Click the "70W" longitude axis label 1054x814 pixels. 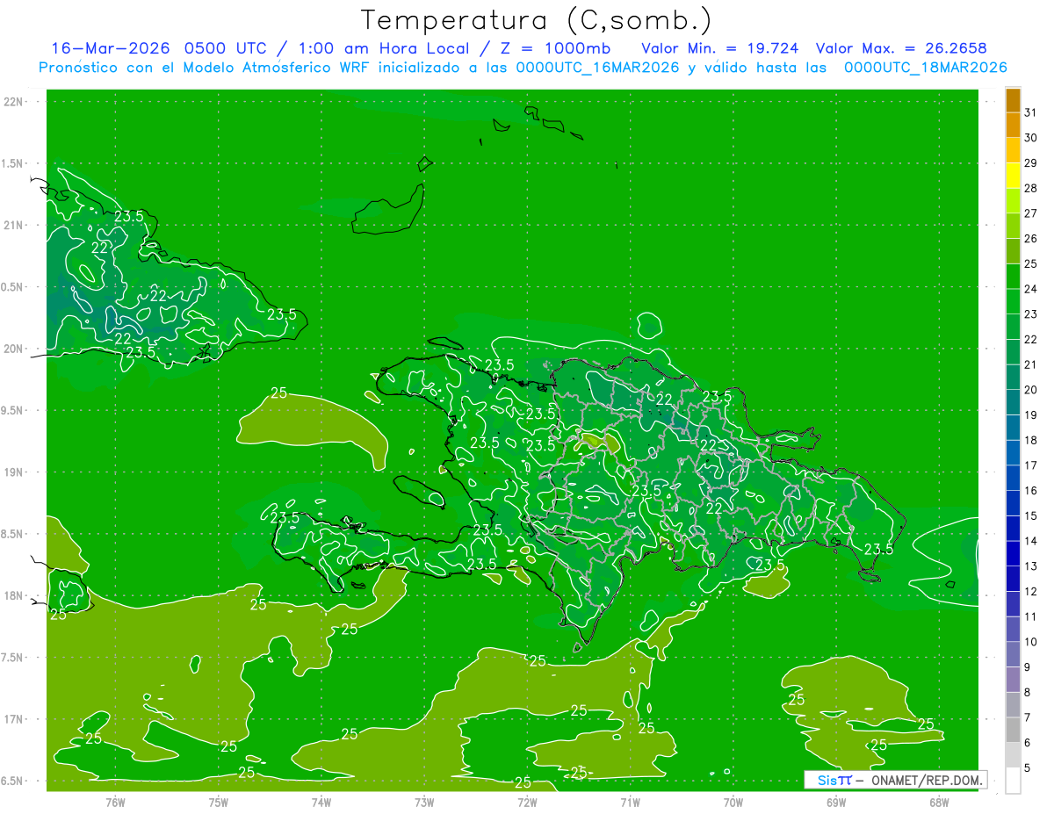(x=733, y=803)
